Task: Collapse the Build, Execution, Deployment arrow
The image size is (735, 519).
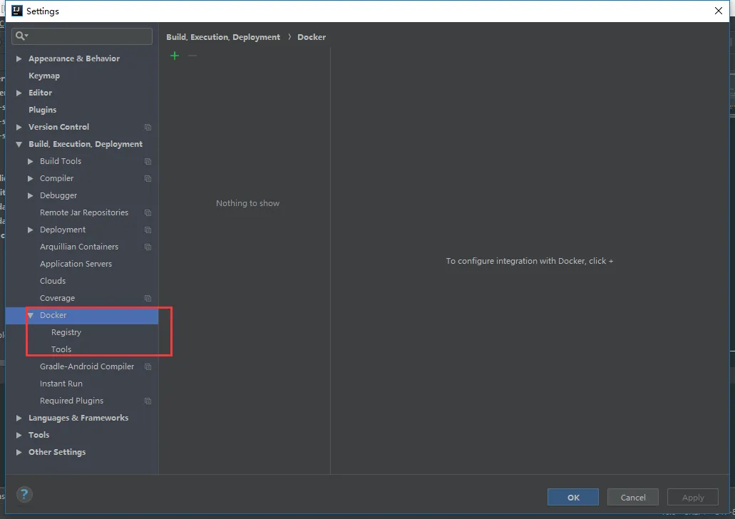Action: 19,145
